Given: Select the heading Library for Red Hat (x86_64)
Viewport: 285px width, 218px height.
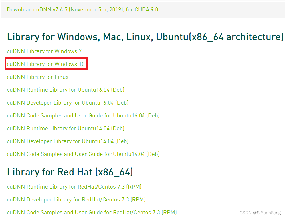Looking at the screenshot, I should pos(70,172).
